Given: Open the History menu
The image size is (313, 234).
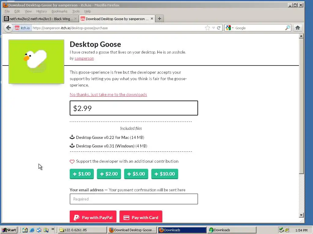Looking at the screenshot, I should point(42,11).
